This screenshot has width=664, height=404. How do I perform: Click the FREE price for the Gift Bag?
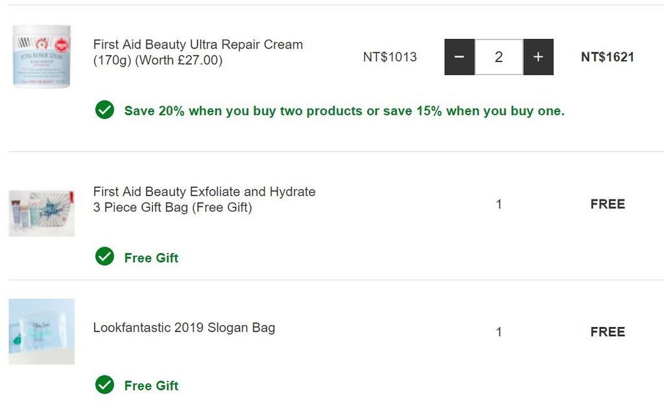click(x=608, y=204)
